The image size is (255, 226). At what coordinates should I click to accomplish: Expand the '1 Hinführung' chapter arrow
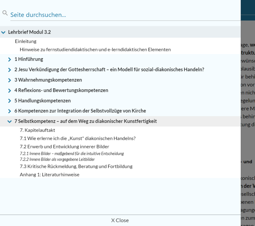coord(10,59)
